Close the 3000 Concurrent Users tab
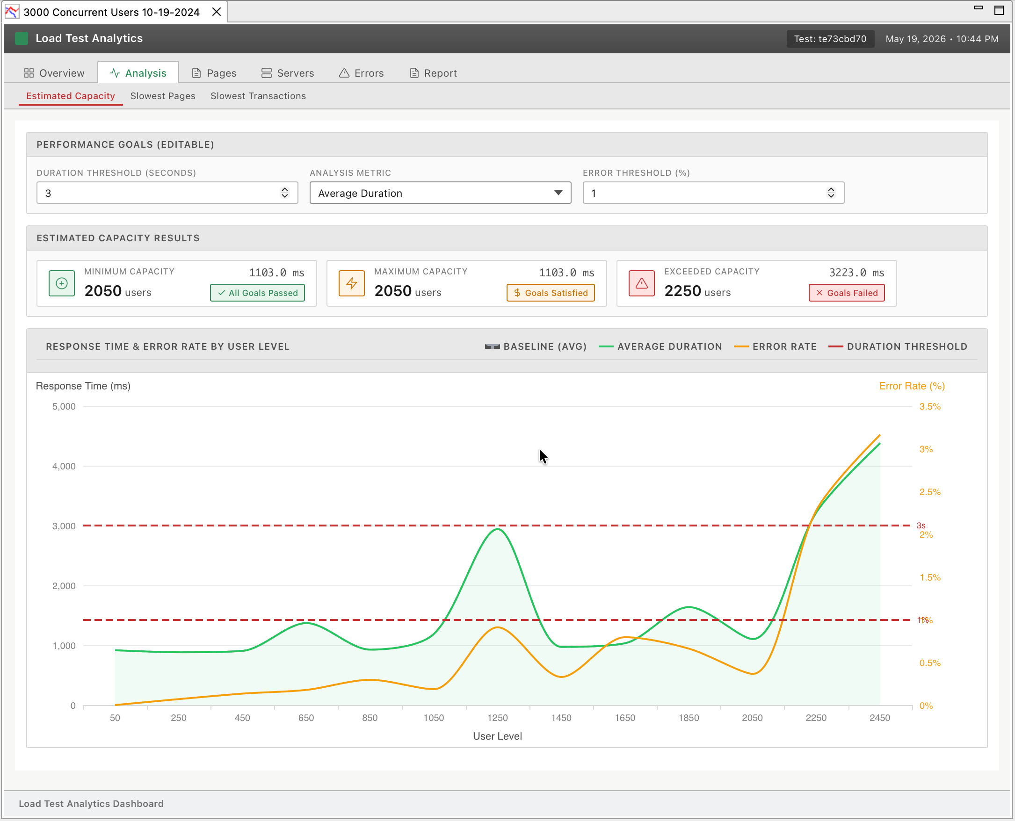 [216, 12]
